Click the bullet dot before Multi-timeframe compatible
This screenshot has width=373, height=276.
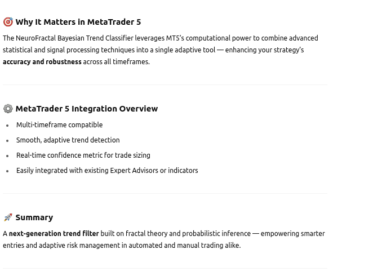click(7, 126)
